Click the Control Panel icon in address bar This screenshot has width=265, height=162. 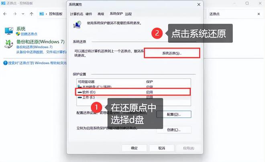point(42,14)
